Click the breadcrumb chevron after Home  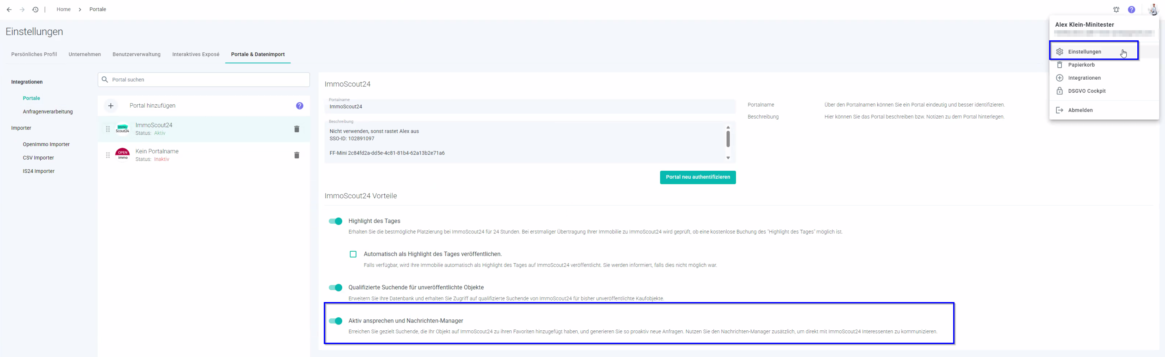coord(80,9)
